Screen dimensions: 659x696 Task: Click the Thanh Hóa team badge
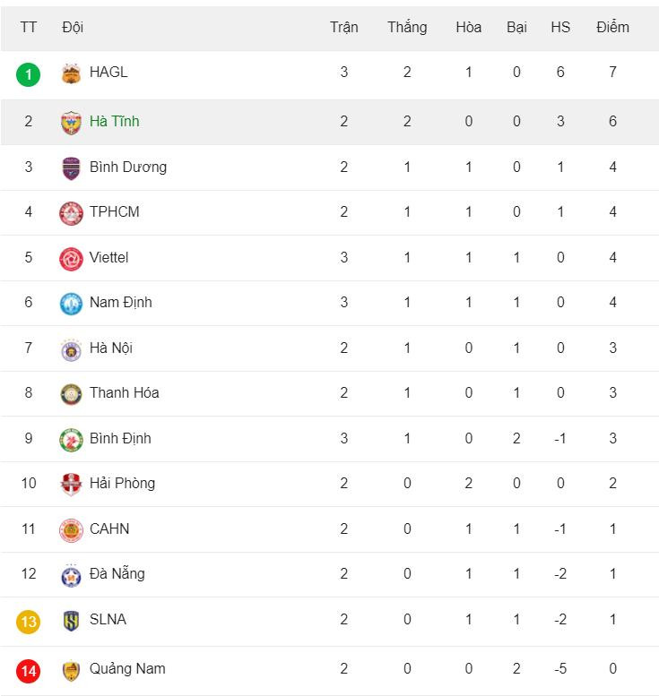click(71, 394)
